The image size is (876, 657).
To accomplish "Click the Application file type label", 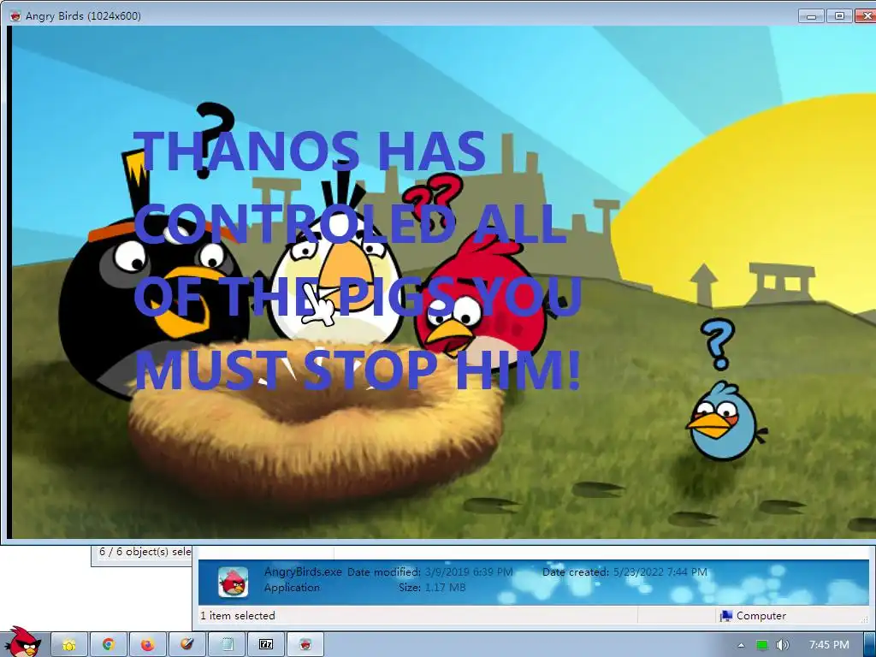I will point(293,587).
